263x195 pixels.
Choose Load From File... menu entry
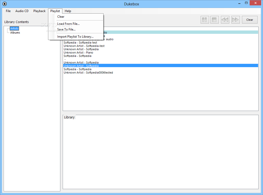click(x=76, y=24)
